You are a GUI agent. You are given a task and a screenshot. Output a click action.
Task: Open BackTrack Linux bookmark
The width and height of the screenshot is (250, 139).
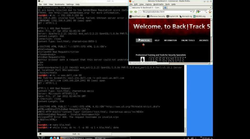(137, 16)
